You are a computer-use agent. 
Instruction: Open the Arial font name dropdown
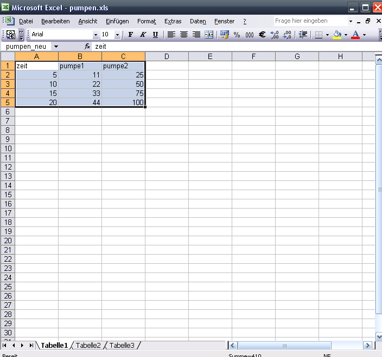[95, 35]
